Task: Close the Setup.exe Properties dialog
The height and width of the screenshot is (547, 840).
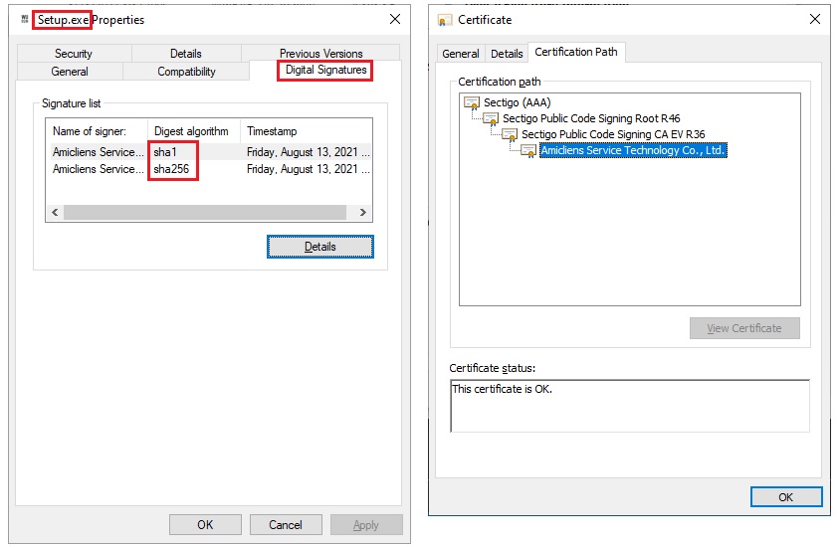Action: 395,20
